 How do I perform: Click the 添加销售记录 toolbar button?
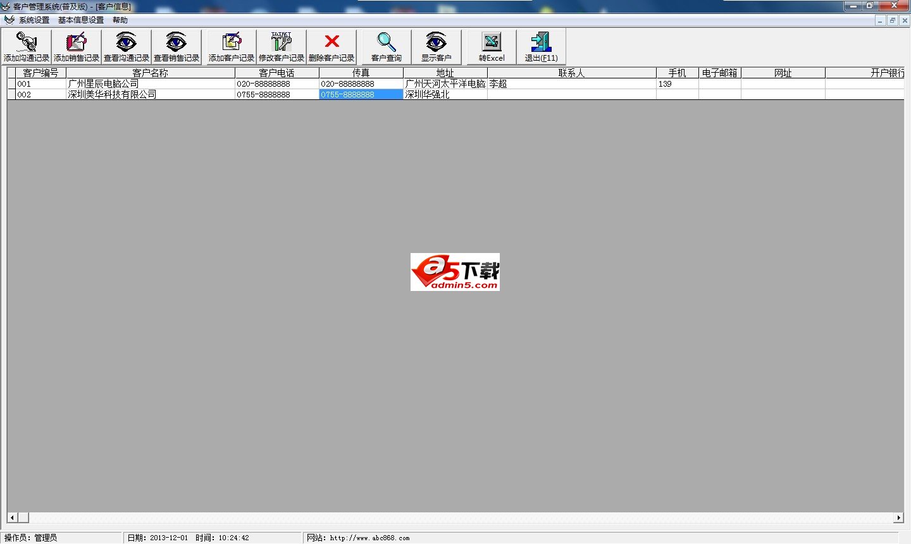click(77, 47)
